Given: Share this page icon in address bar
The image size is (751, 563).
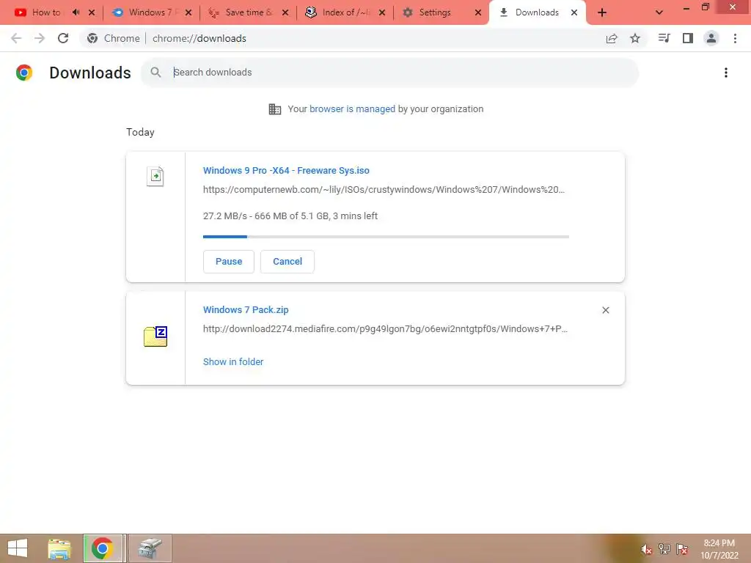Looking at the screenshot, I should (x=612, y=38).
